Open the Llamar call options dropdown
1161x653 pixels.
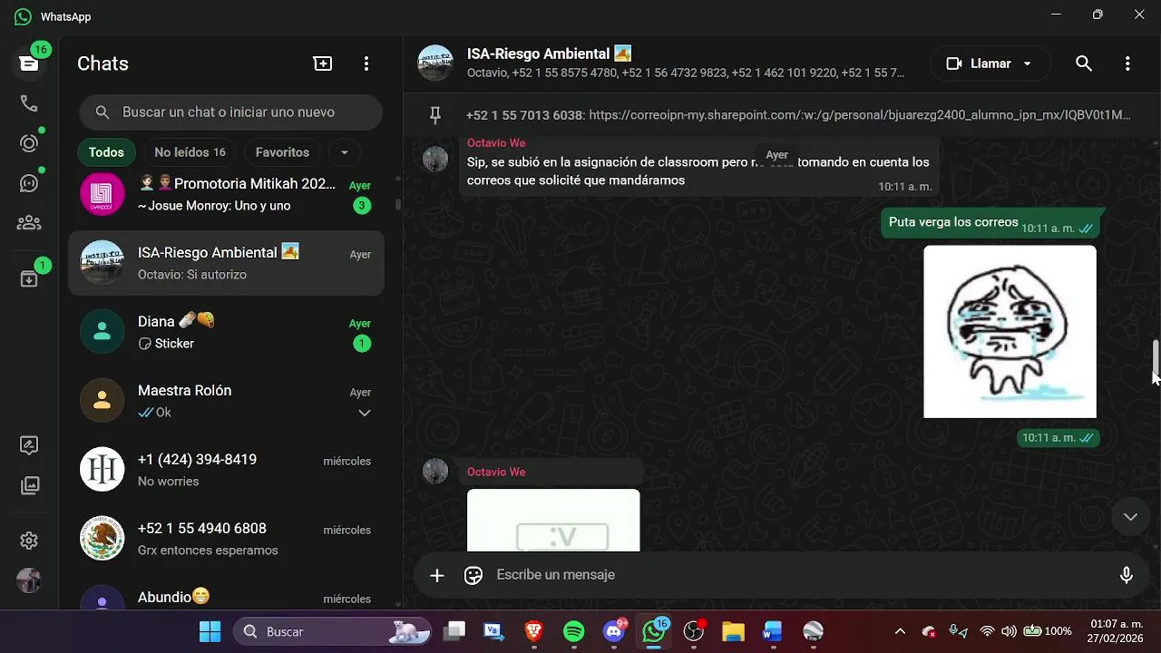point(1028,63)
